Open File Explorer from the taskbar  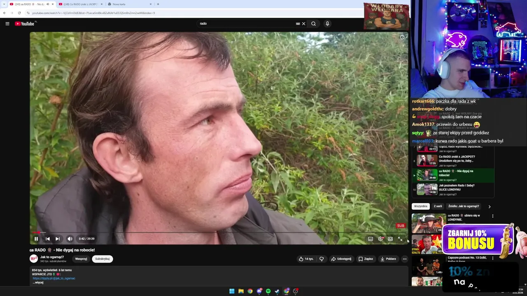coord(241,291)
